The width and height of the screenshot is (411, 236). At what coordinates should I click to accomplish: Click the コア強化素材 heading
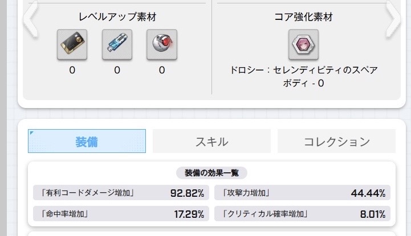click(x=303, y=16)
